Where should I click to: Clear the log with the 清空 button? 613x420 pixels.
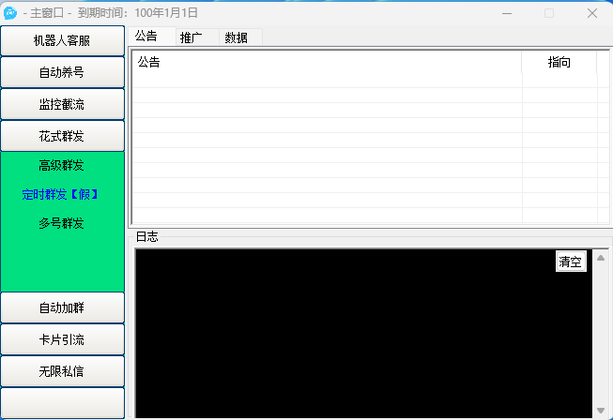click(571, 262)
